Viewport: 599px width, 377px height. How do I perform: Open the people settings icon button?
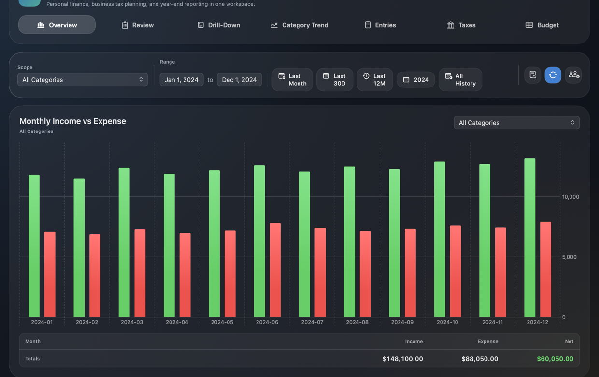(x=573, y=74)
